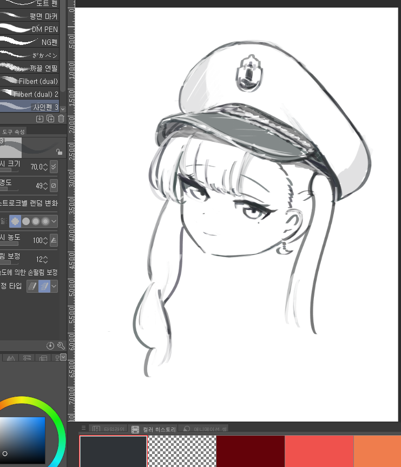Import sub tool icon below brush list
The image size is (401, 467).
point(40,119)
